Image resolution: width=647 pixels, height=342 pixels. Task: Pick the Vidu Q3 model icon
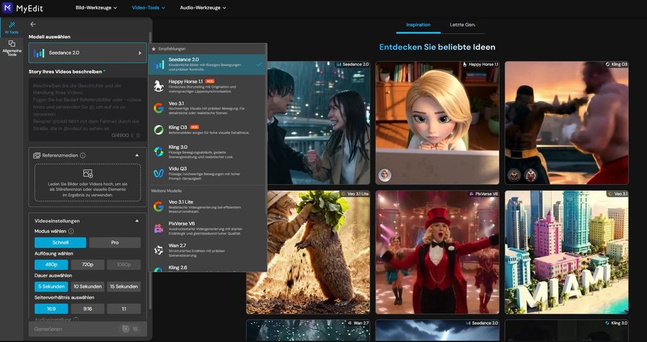pos(159,173)
